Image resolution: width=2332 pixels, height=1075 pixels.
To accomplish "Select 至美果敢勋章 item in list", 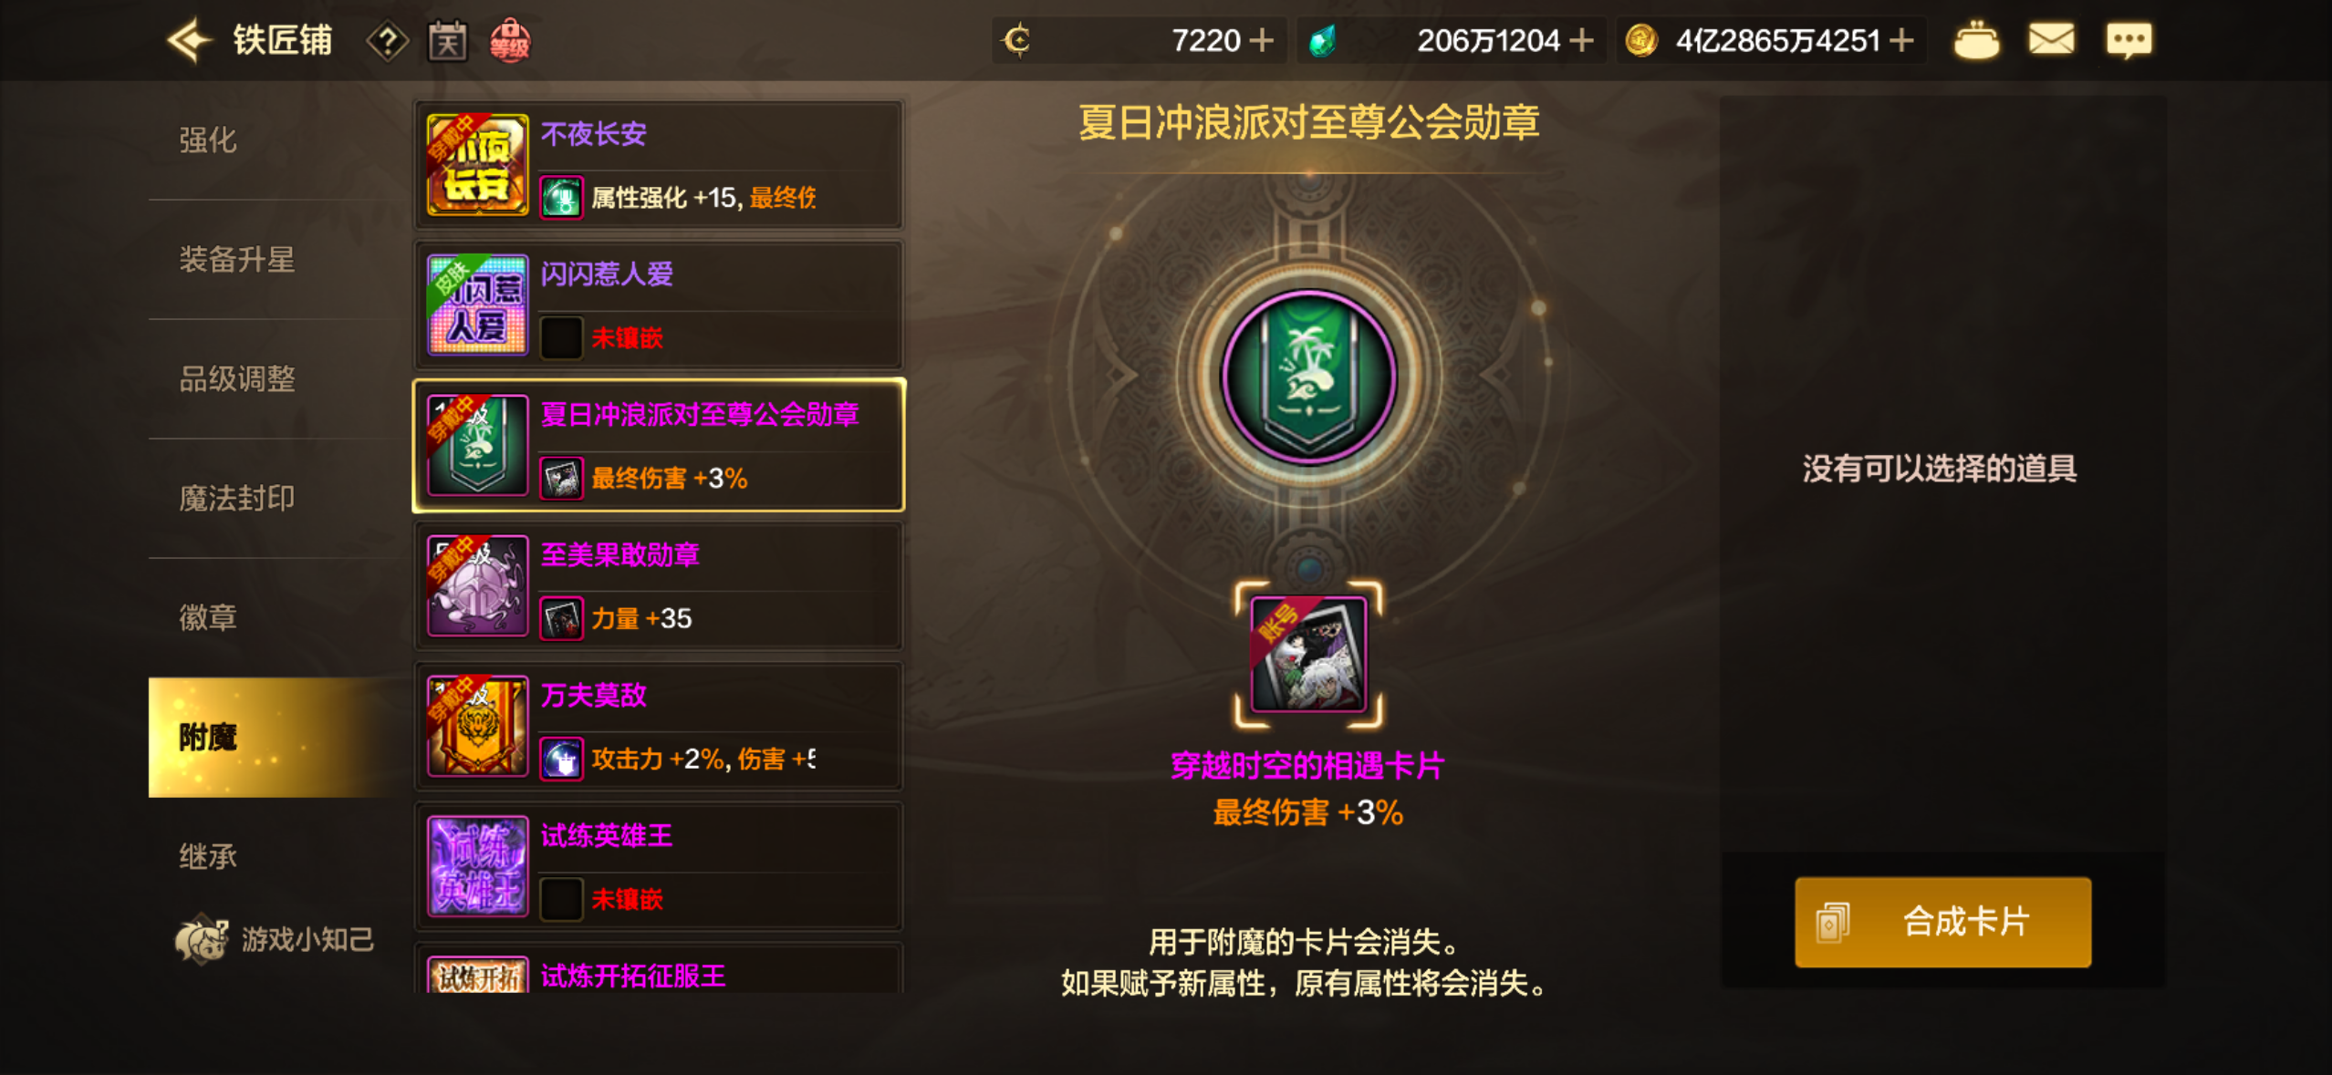I will (659, 586).
